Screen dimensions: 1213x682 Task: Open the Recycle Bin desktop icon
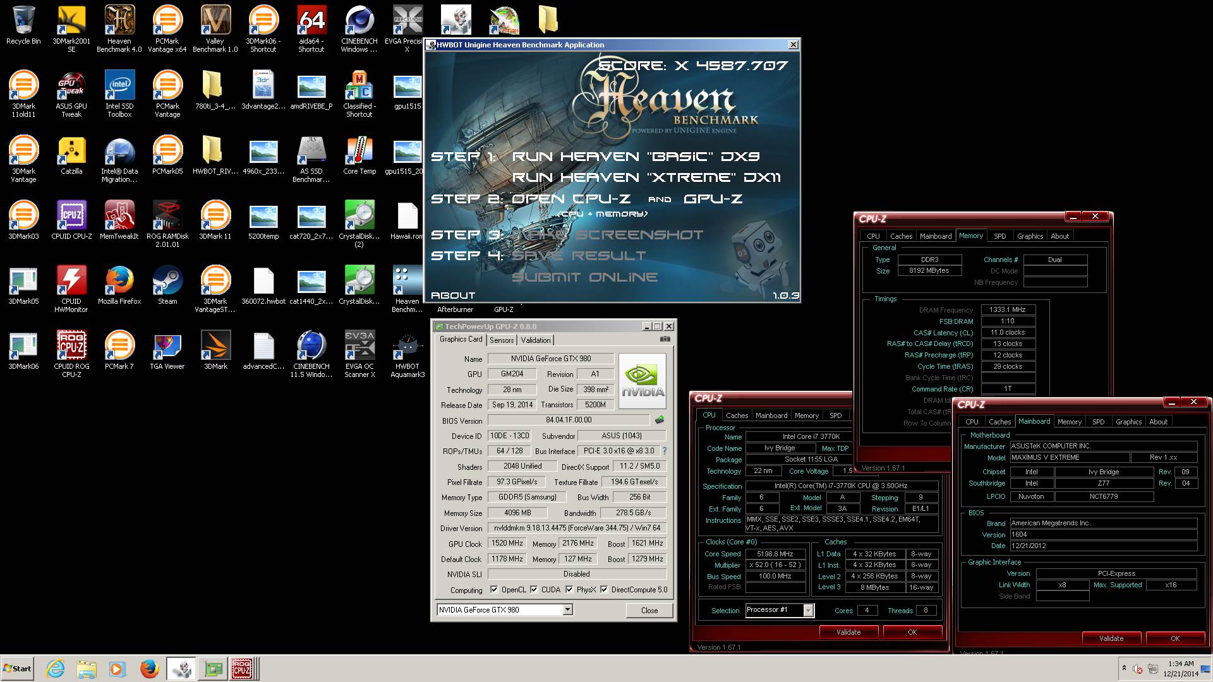click(23, 25)
